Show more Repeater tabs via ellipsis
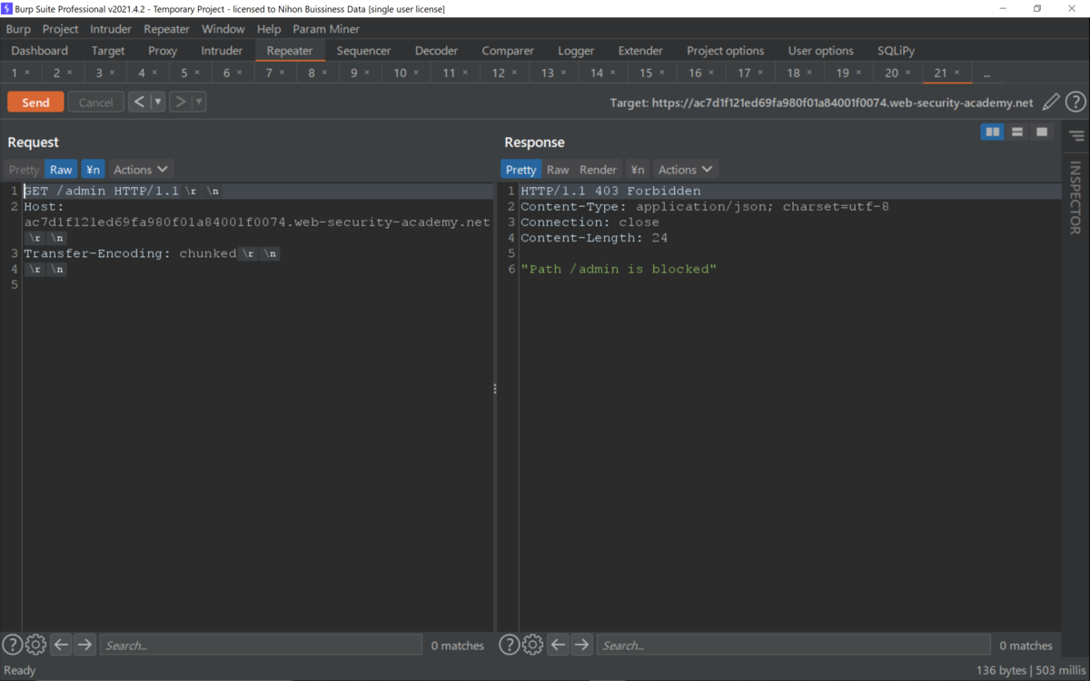This screenshot has width=1090, height=681. [986, 73]
